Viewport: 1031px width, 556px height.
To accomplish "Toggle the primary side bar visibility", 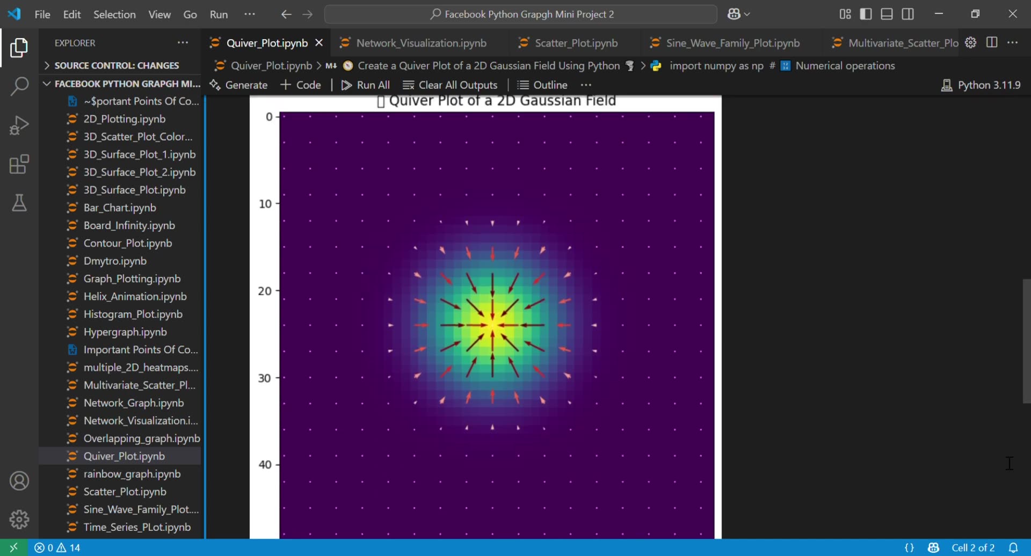I will tap(866, 14).
